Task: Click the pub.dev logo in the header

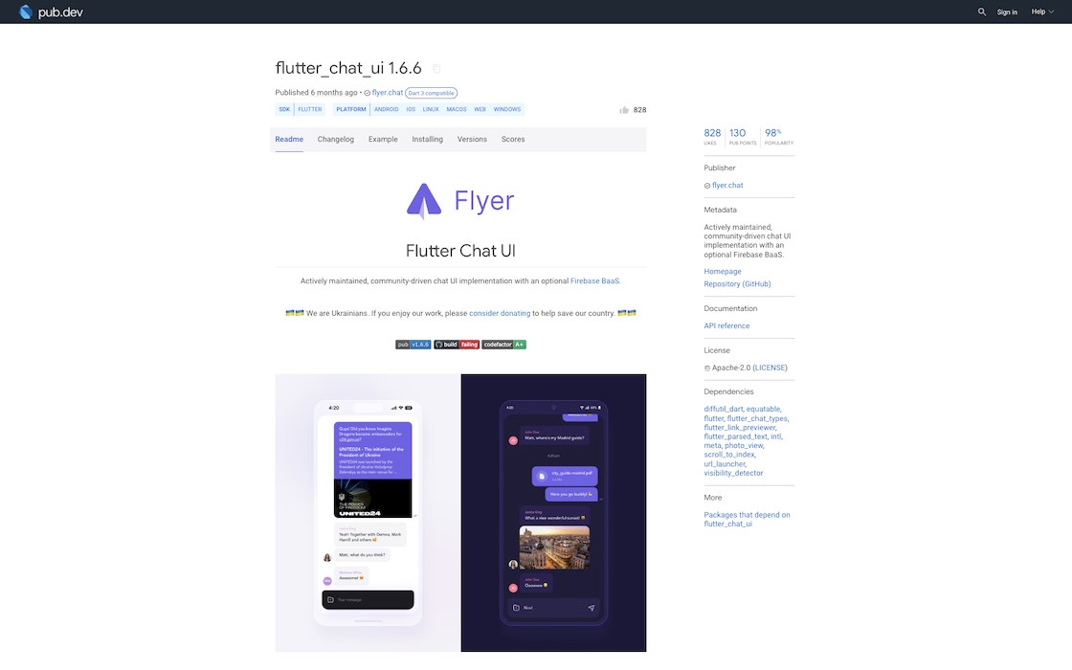Action: tap(52, 11)
